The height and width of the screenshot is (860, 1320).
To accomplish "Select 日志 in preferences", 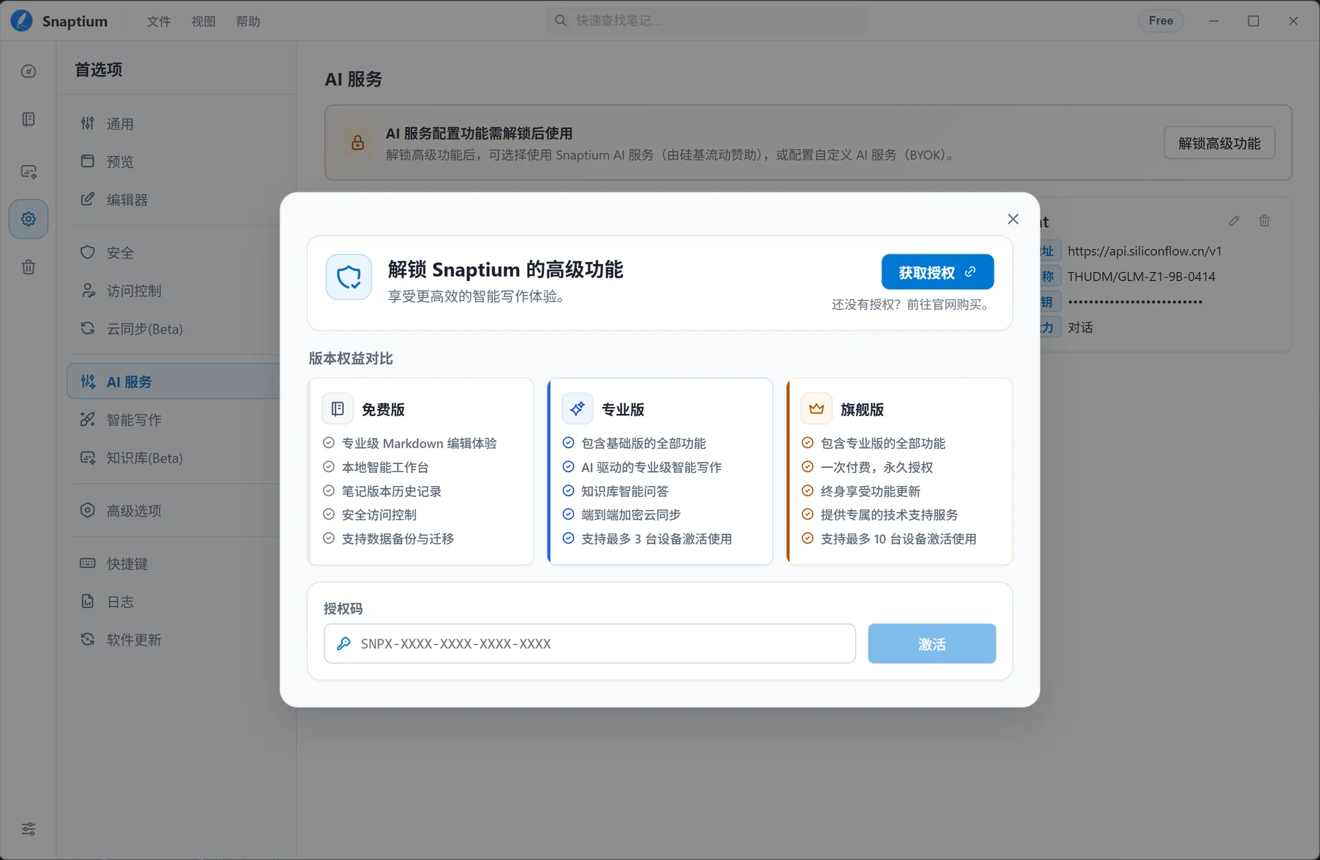I will click(175, 602).
